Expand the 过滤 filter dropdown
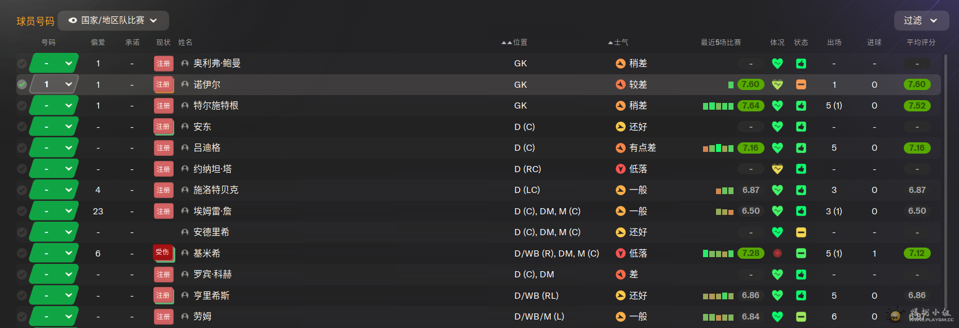This screenshot has width=959, height=328. [x=921, y=20]
